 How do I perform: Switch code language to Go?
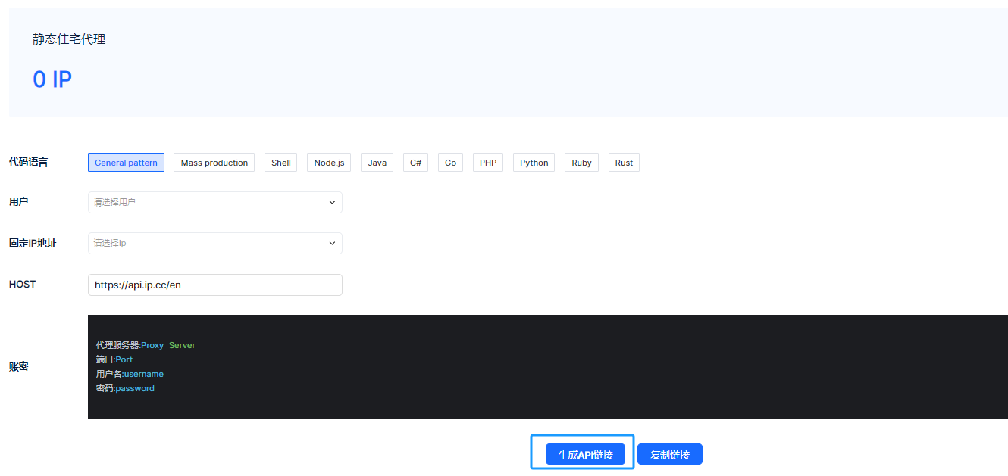pos(450,163)
